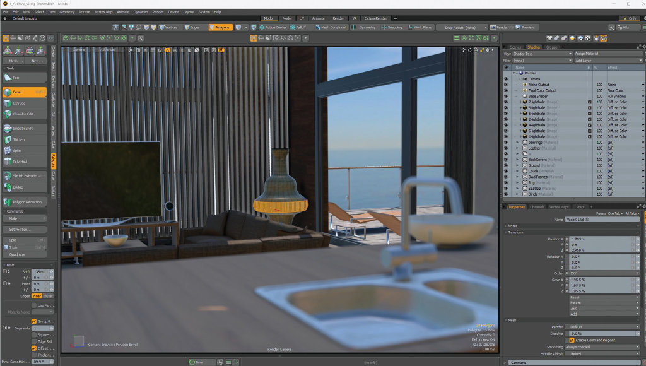Click the viewport zoom magnifier icon

click(476, 50)
